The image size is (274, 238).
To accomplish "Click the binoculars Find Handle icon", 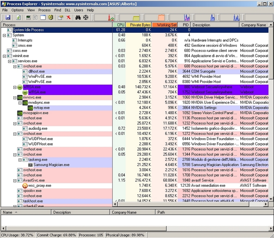I will click(x=78, y=17).
